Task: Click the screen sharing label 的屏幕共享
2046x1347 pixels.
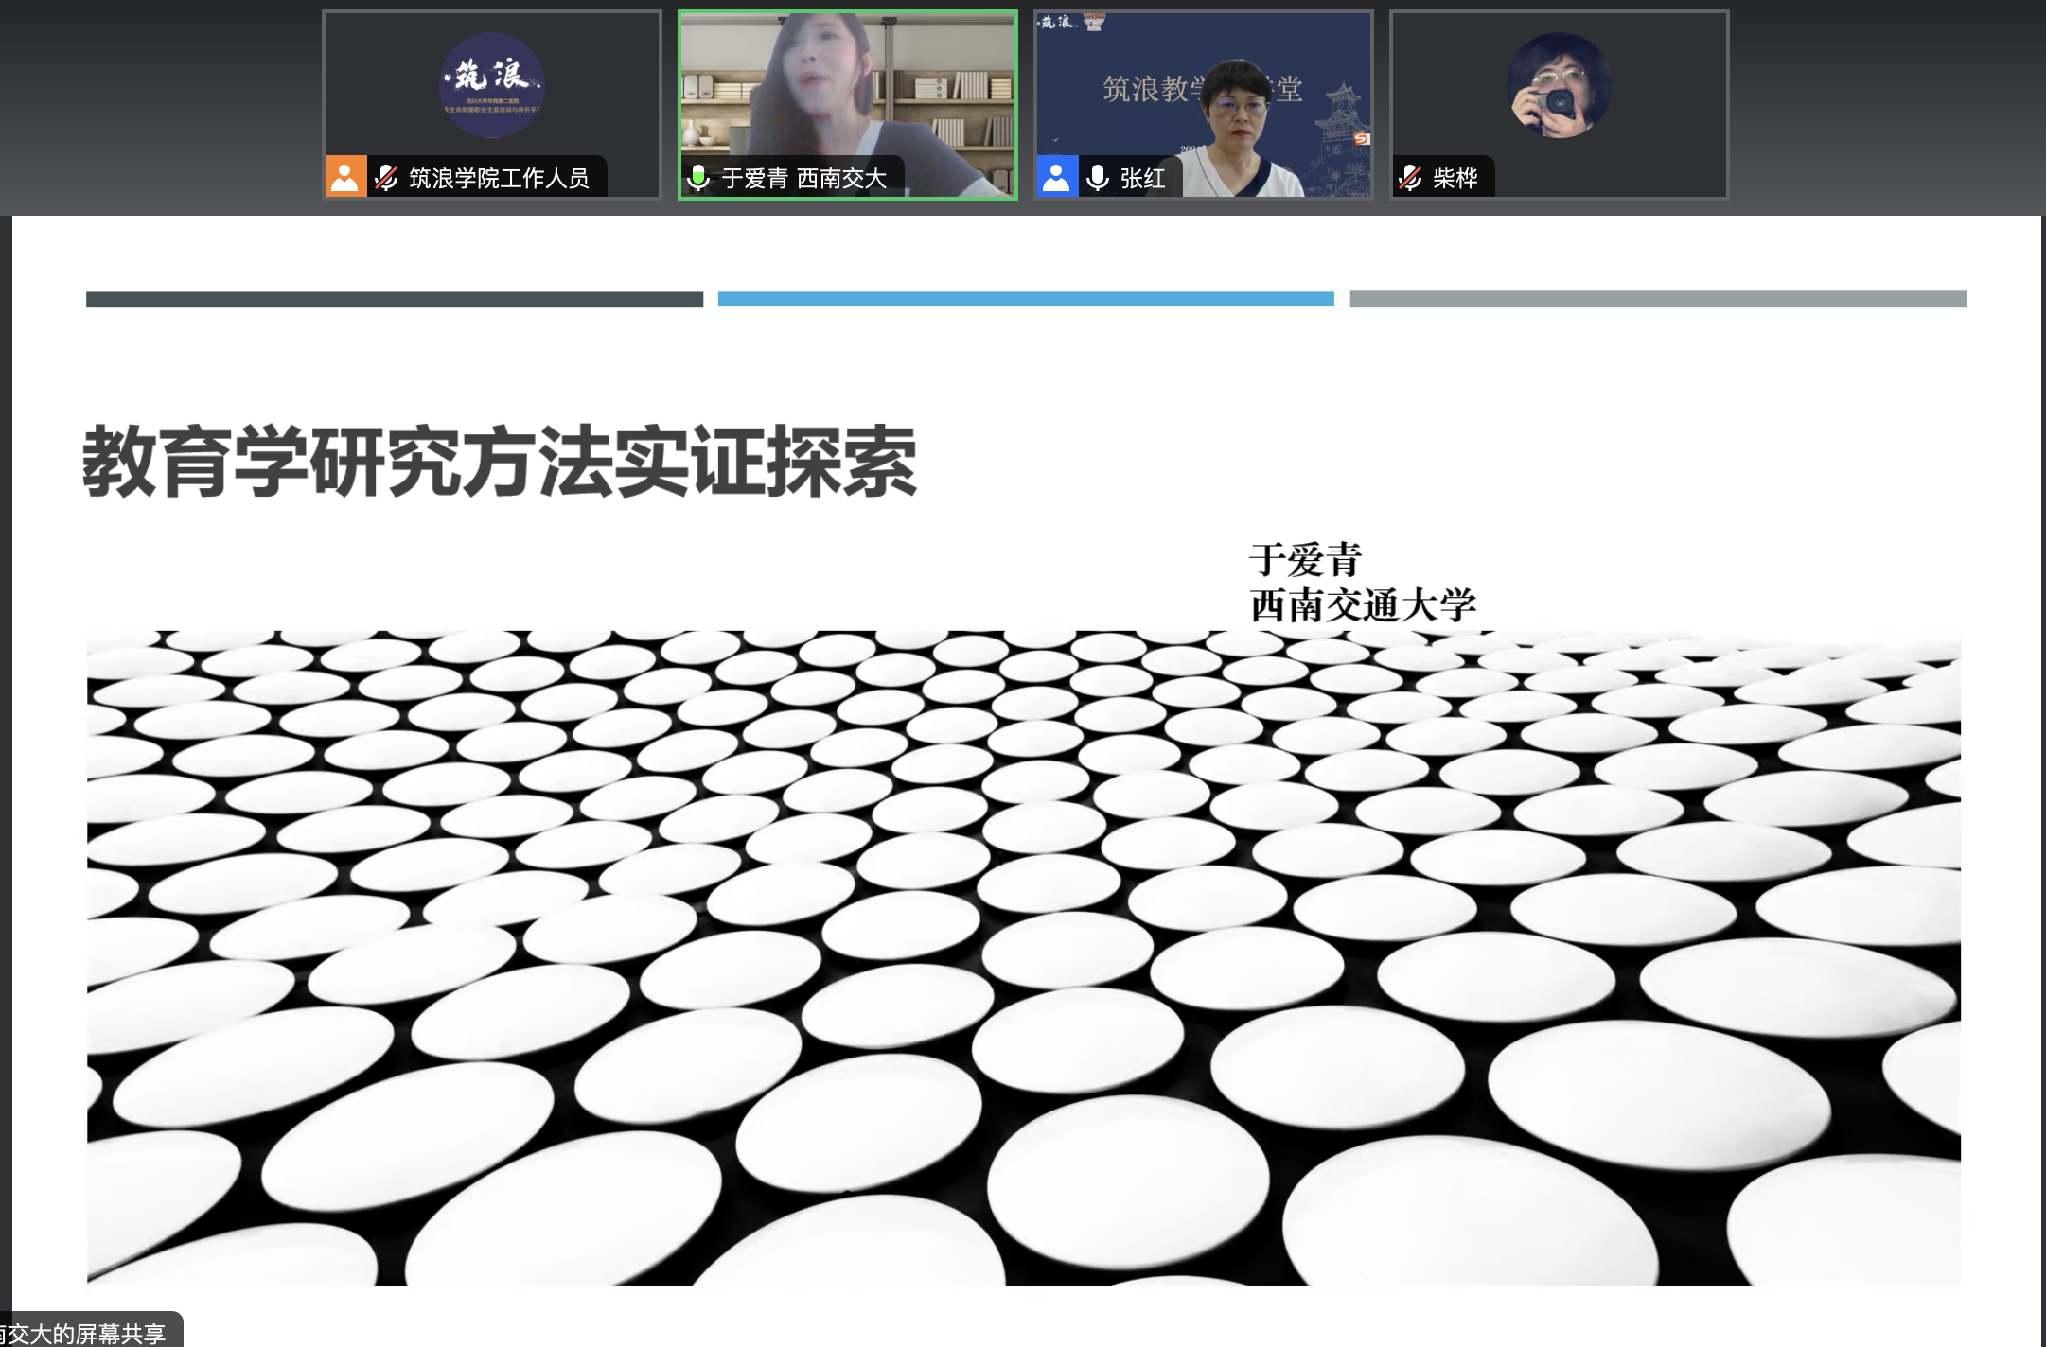Action: click(109, 1334)
